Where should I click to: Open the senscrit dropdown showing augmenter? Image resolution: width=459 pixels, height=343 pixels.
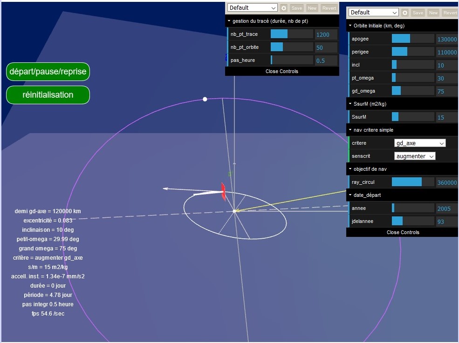tap(415, 156)
